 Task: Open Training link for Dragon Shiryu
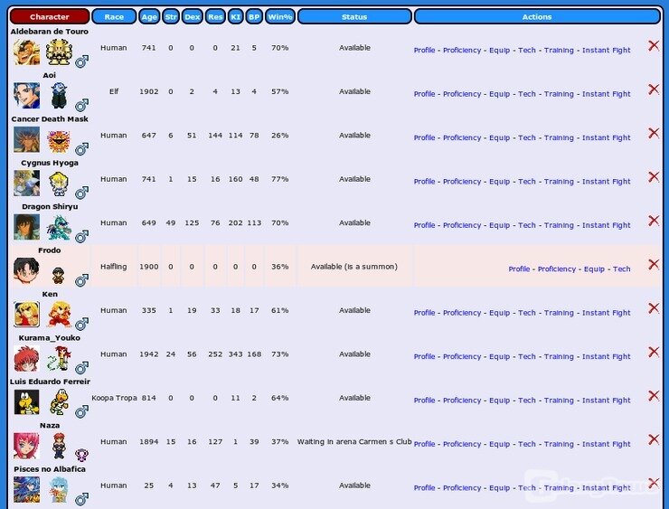[x=559, y=226]
